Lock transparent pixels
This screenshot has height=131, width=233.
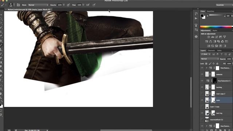pyautogui.click(x=206, y=64)
